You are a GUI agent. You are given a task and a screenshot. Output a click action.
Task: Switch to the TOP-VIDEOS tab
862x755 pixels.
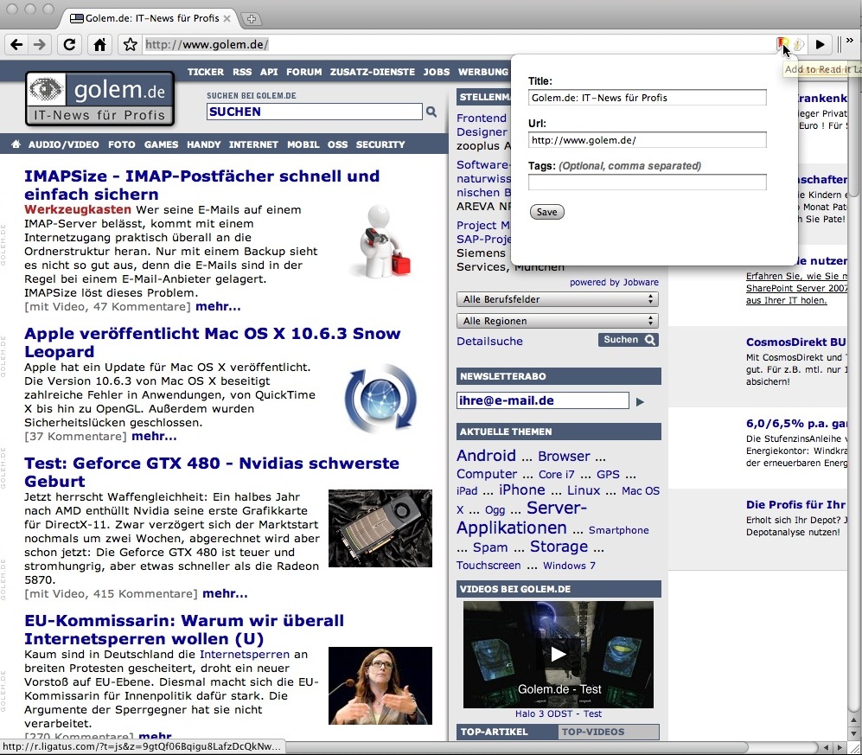(607, 732)
